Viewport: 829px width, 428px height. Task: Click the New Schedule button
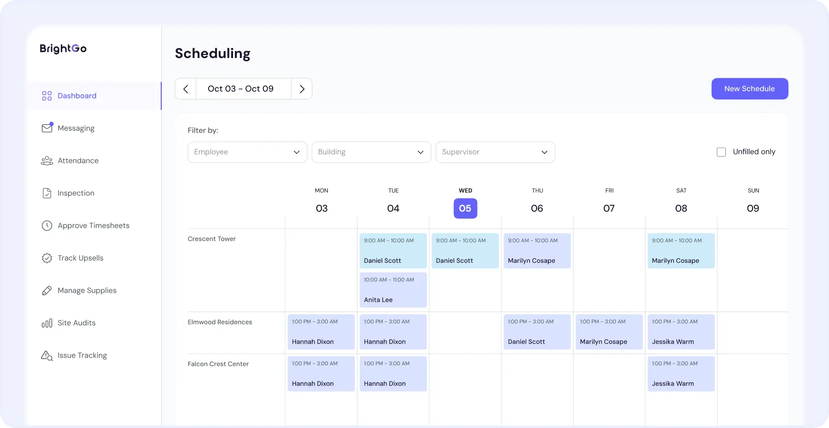click(x=749, y=88)
